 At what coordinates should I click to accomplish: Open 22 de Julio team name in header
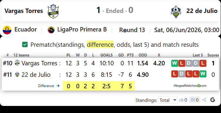click(202, 11)
